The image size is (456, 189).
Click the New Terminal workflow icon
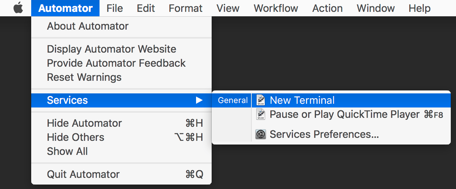(261, 100)
